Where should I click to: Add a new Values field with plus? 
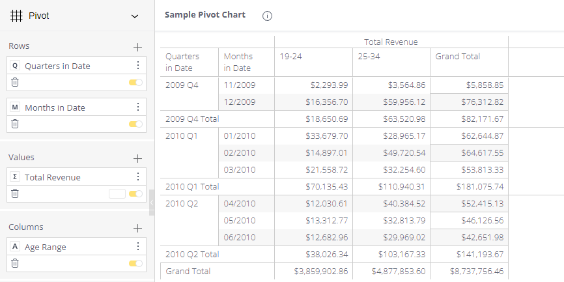[x=137, y=158]
